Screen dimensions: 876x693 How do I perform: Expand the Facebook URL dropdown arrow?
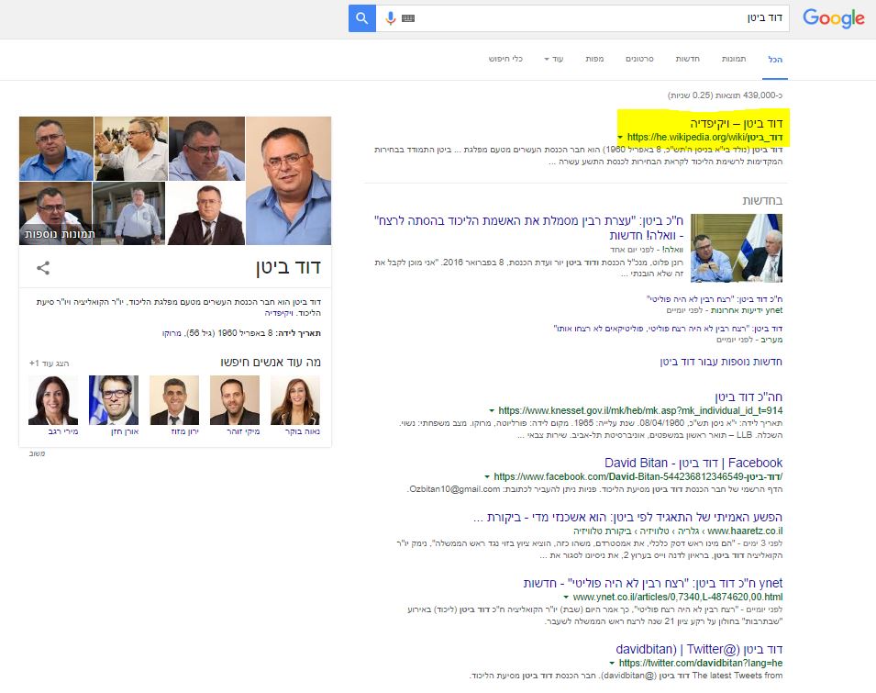click(x=487, y=477)
